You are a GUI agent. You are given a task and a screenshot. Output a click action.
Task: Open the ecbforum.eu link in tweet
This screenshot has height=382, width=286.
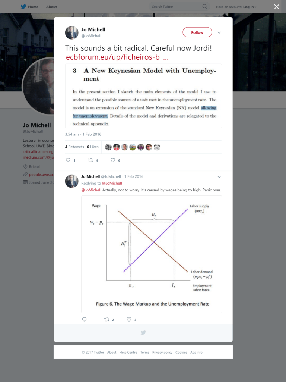pyautogui.click(x=117, y=57)
